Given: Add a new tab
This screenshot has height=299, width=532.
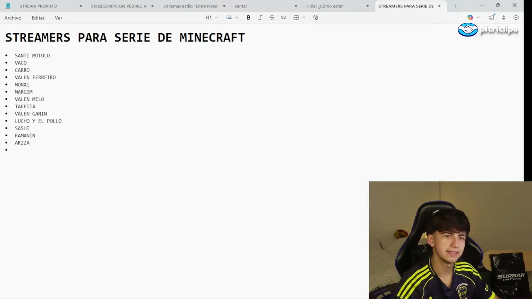Looking at the screenshot, I should pos(455,6).
